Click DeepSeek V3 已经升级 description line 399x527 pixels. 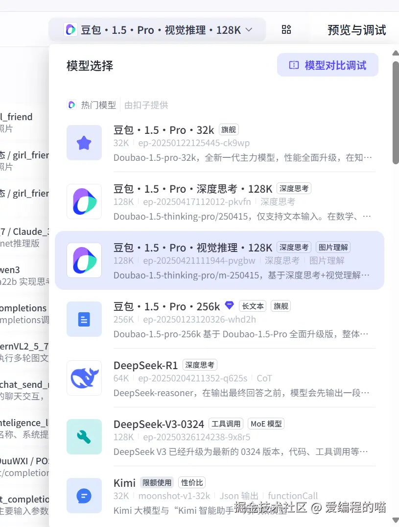coord(240,452)
